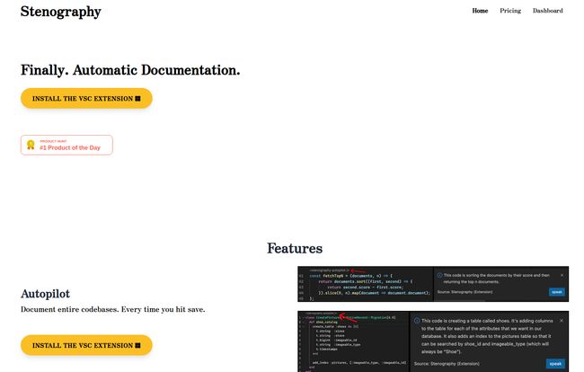Viewport: 584px width, 372px height.
Task: Open the fetchTopN code screenshot
Action: pyautogui.click(x=433, y=284)
